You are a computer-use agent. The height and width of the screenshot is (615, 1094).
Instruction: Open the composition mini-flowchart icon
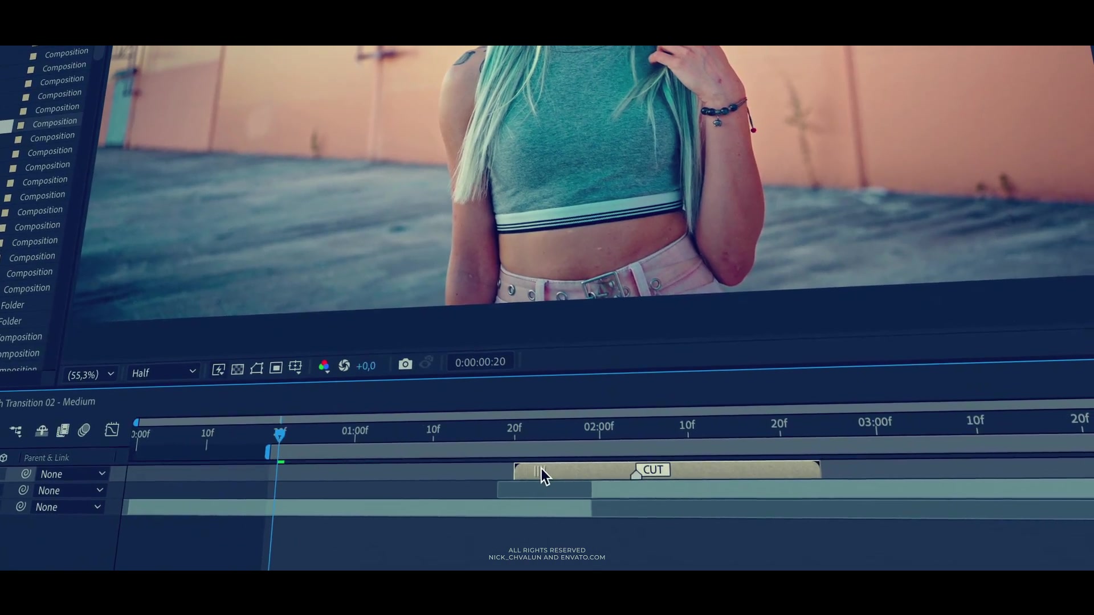tap(16, 432)
